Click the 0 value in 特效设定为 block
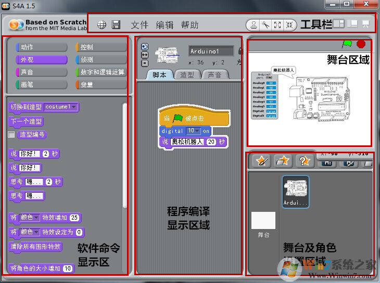This screenshot has height=283, width=380. (x=79, y=232)
